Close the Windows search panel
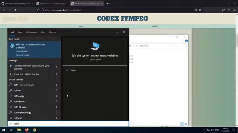This screenshot has width=238, height=133. click(x=124, y=32)
